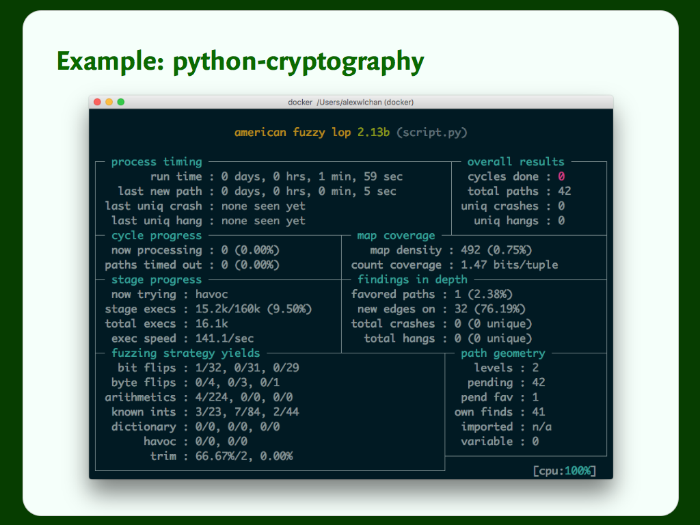The width and height of the screenshot is (700, 525).
Task: Click map density value '492 (0.75%)'
Action: pyautogui.click(x=496, y=250)
